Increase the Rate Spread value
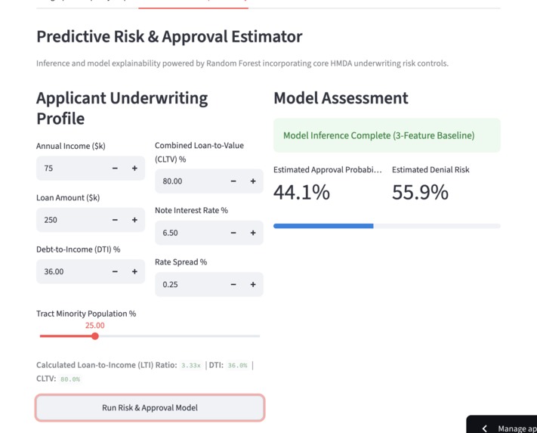537x433 pixels. 253,285
